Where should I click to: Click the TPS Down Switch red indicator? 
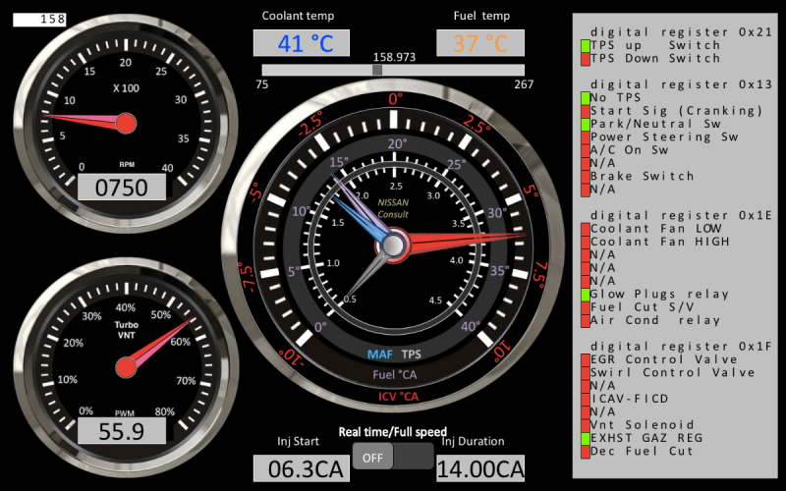pyautogui.click(x=586, y=59)
